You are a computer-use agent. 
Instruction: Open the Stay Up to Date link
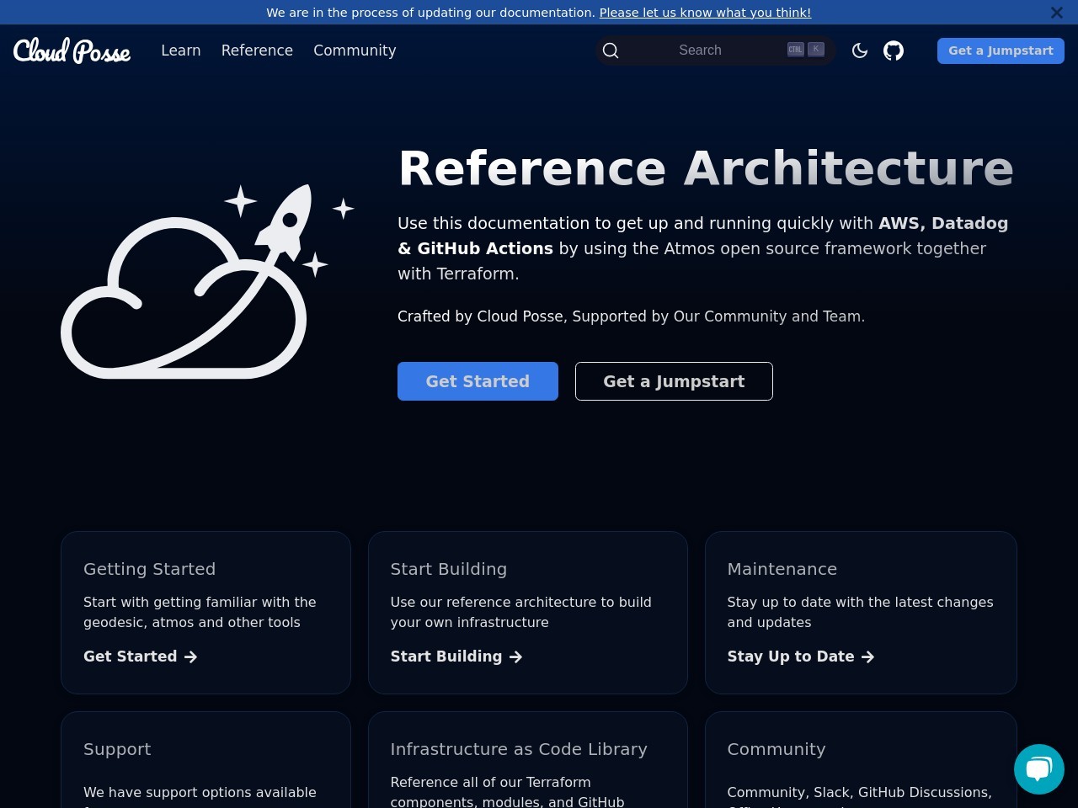pyautogui.click(x=801, y=656)
